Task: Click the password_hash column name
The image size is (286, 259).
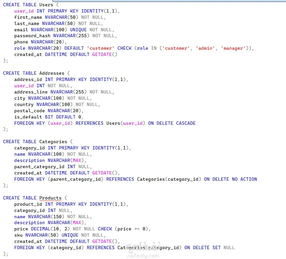Action: coord(32,36)
